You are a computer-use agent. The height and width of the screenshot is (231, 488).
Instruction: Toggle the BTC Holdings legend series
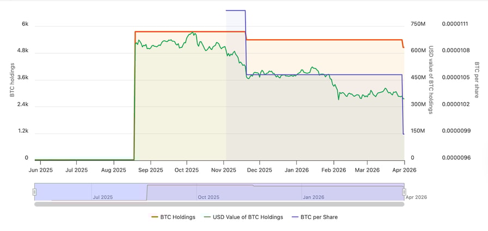pos(173,217)
